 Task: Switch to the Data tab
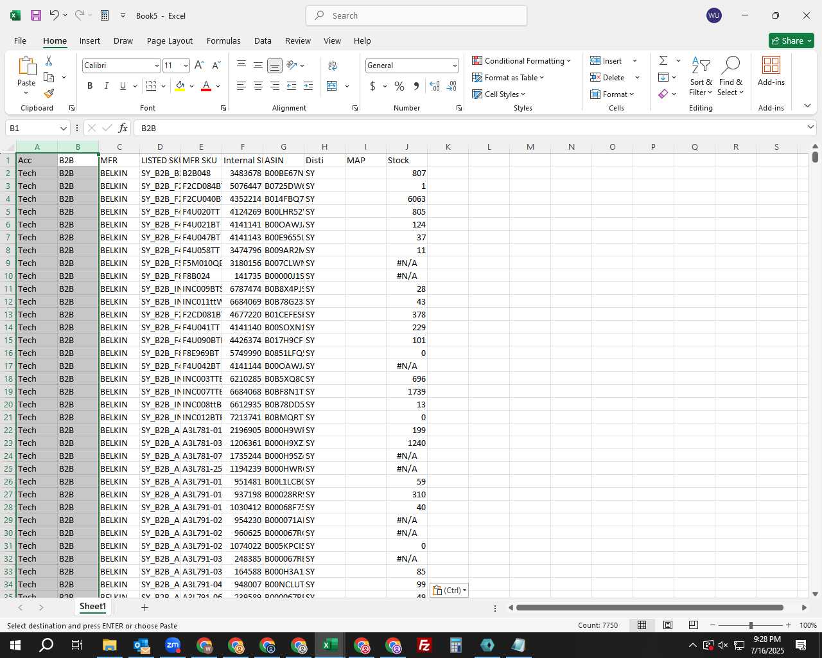[263, 40]
